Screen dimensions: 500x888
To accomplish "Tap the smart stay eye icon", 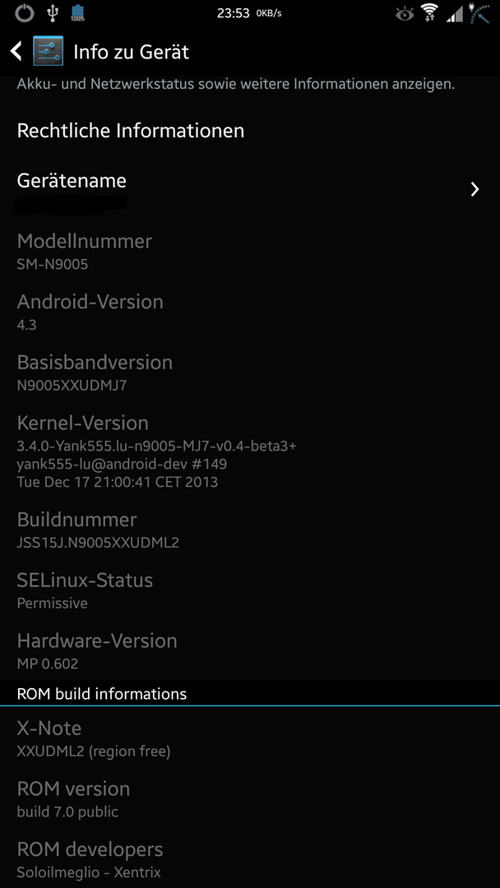I will tap(405, 14).
